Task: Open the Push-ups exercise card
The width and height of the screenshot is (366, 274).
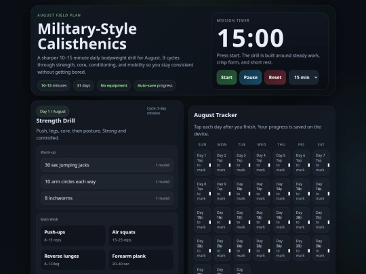Action: [73, 235]
